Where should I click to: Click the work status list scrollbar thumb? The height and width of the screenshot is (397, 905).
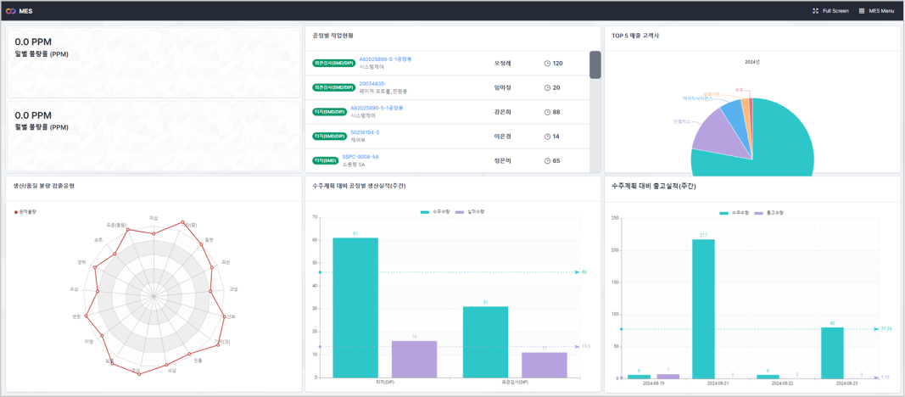(595, 65)
